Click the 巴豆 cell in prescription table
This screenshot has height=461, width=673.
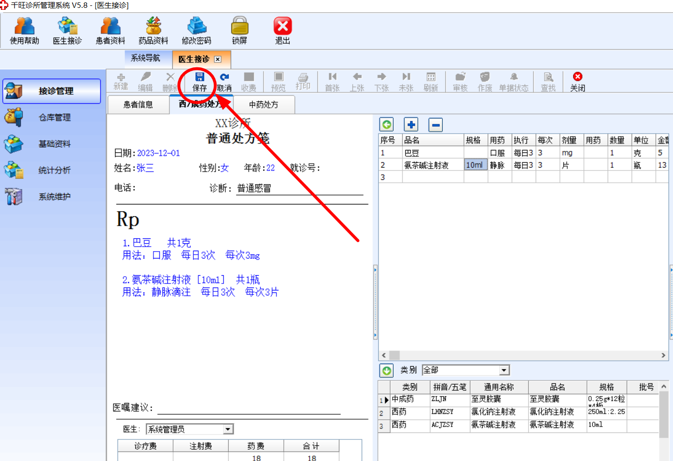click(433, 153)
